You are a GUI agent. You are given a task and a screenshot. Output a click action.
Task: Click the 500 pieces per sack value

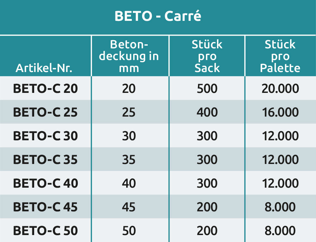pos(207,89)
